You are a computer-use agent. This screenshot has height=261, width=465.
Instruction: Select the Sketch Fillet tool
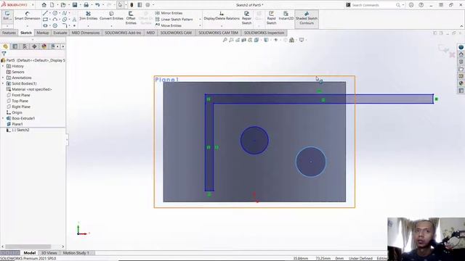point(65,26)
